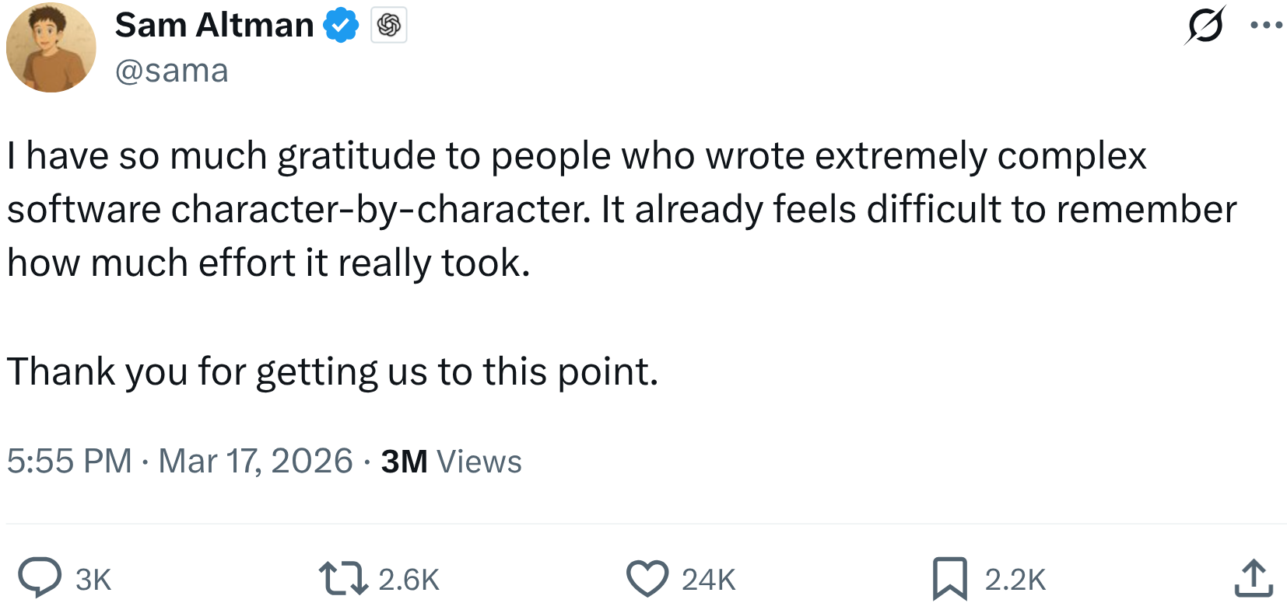
Task: Like the tweet with the heart icon
Action: [x=647, y=579]
